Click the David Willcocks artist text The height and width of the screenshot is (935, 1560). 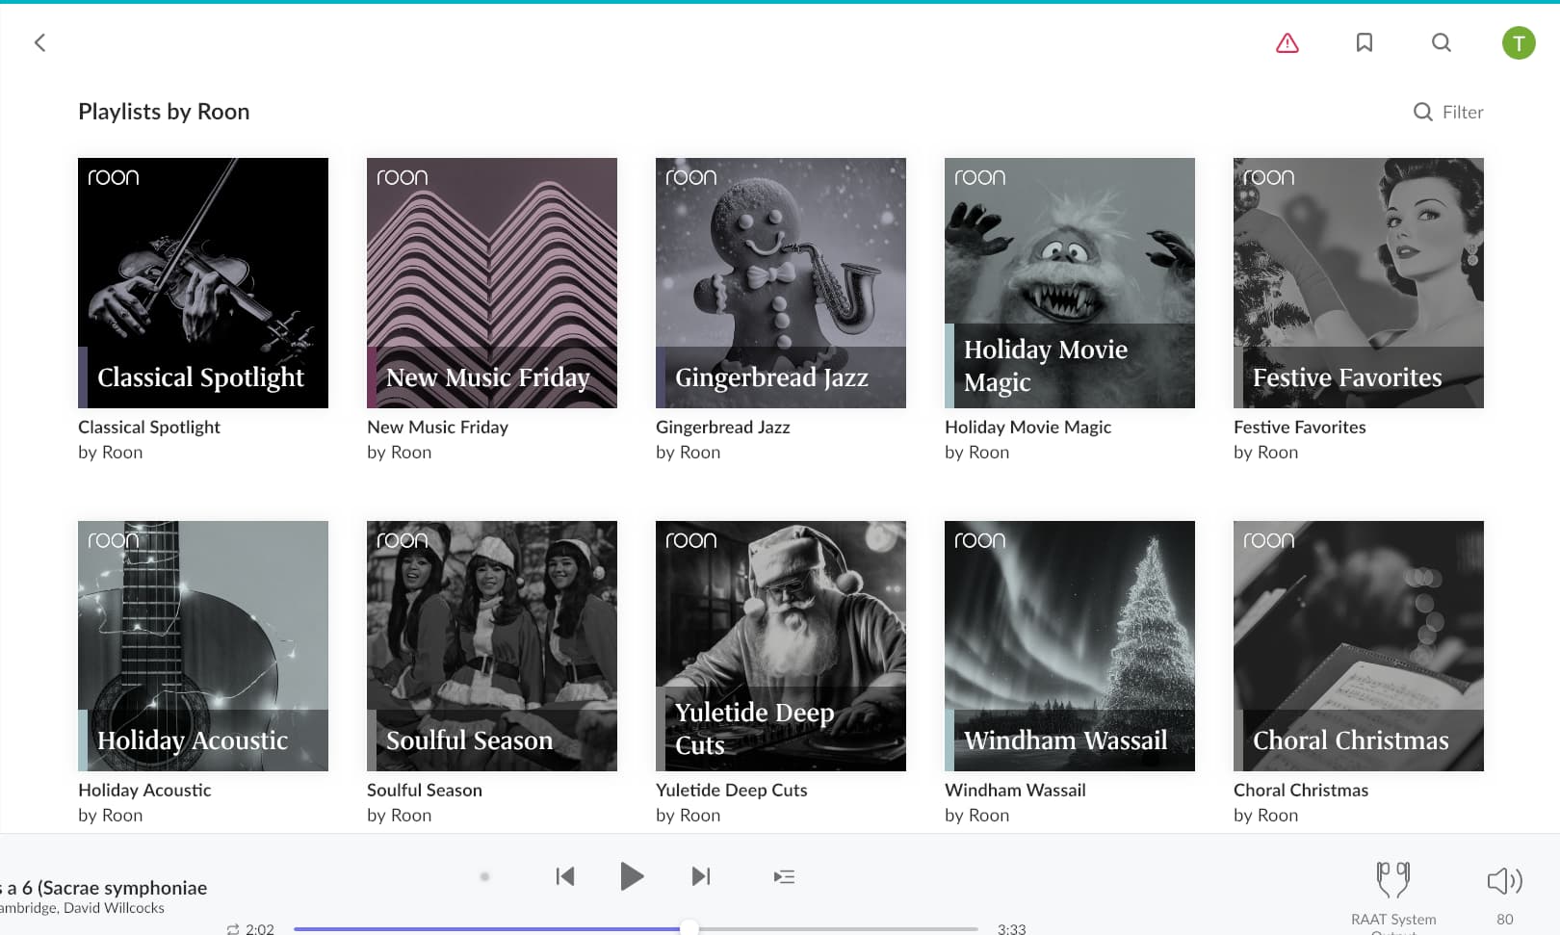coord(114,908)
